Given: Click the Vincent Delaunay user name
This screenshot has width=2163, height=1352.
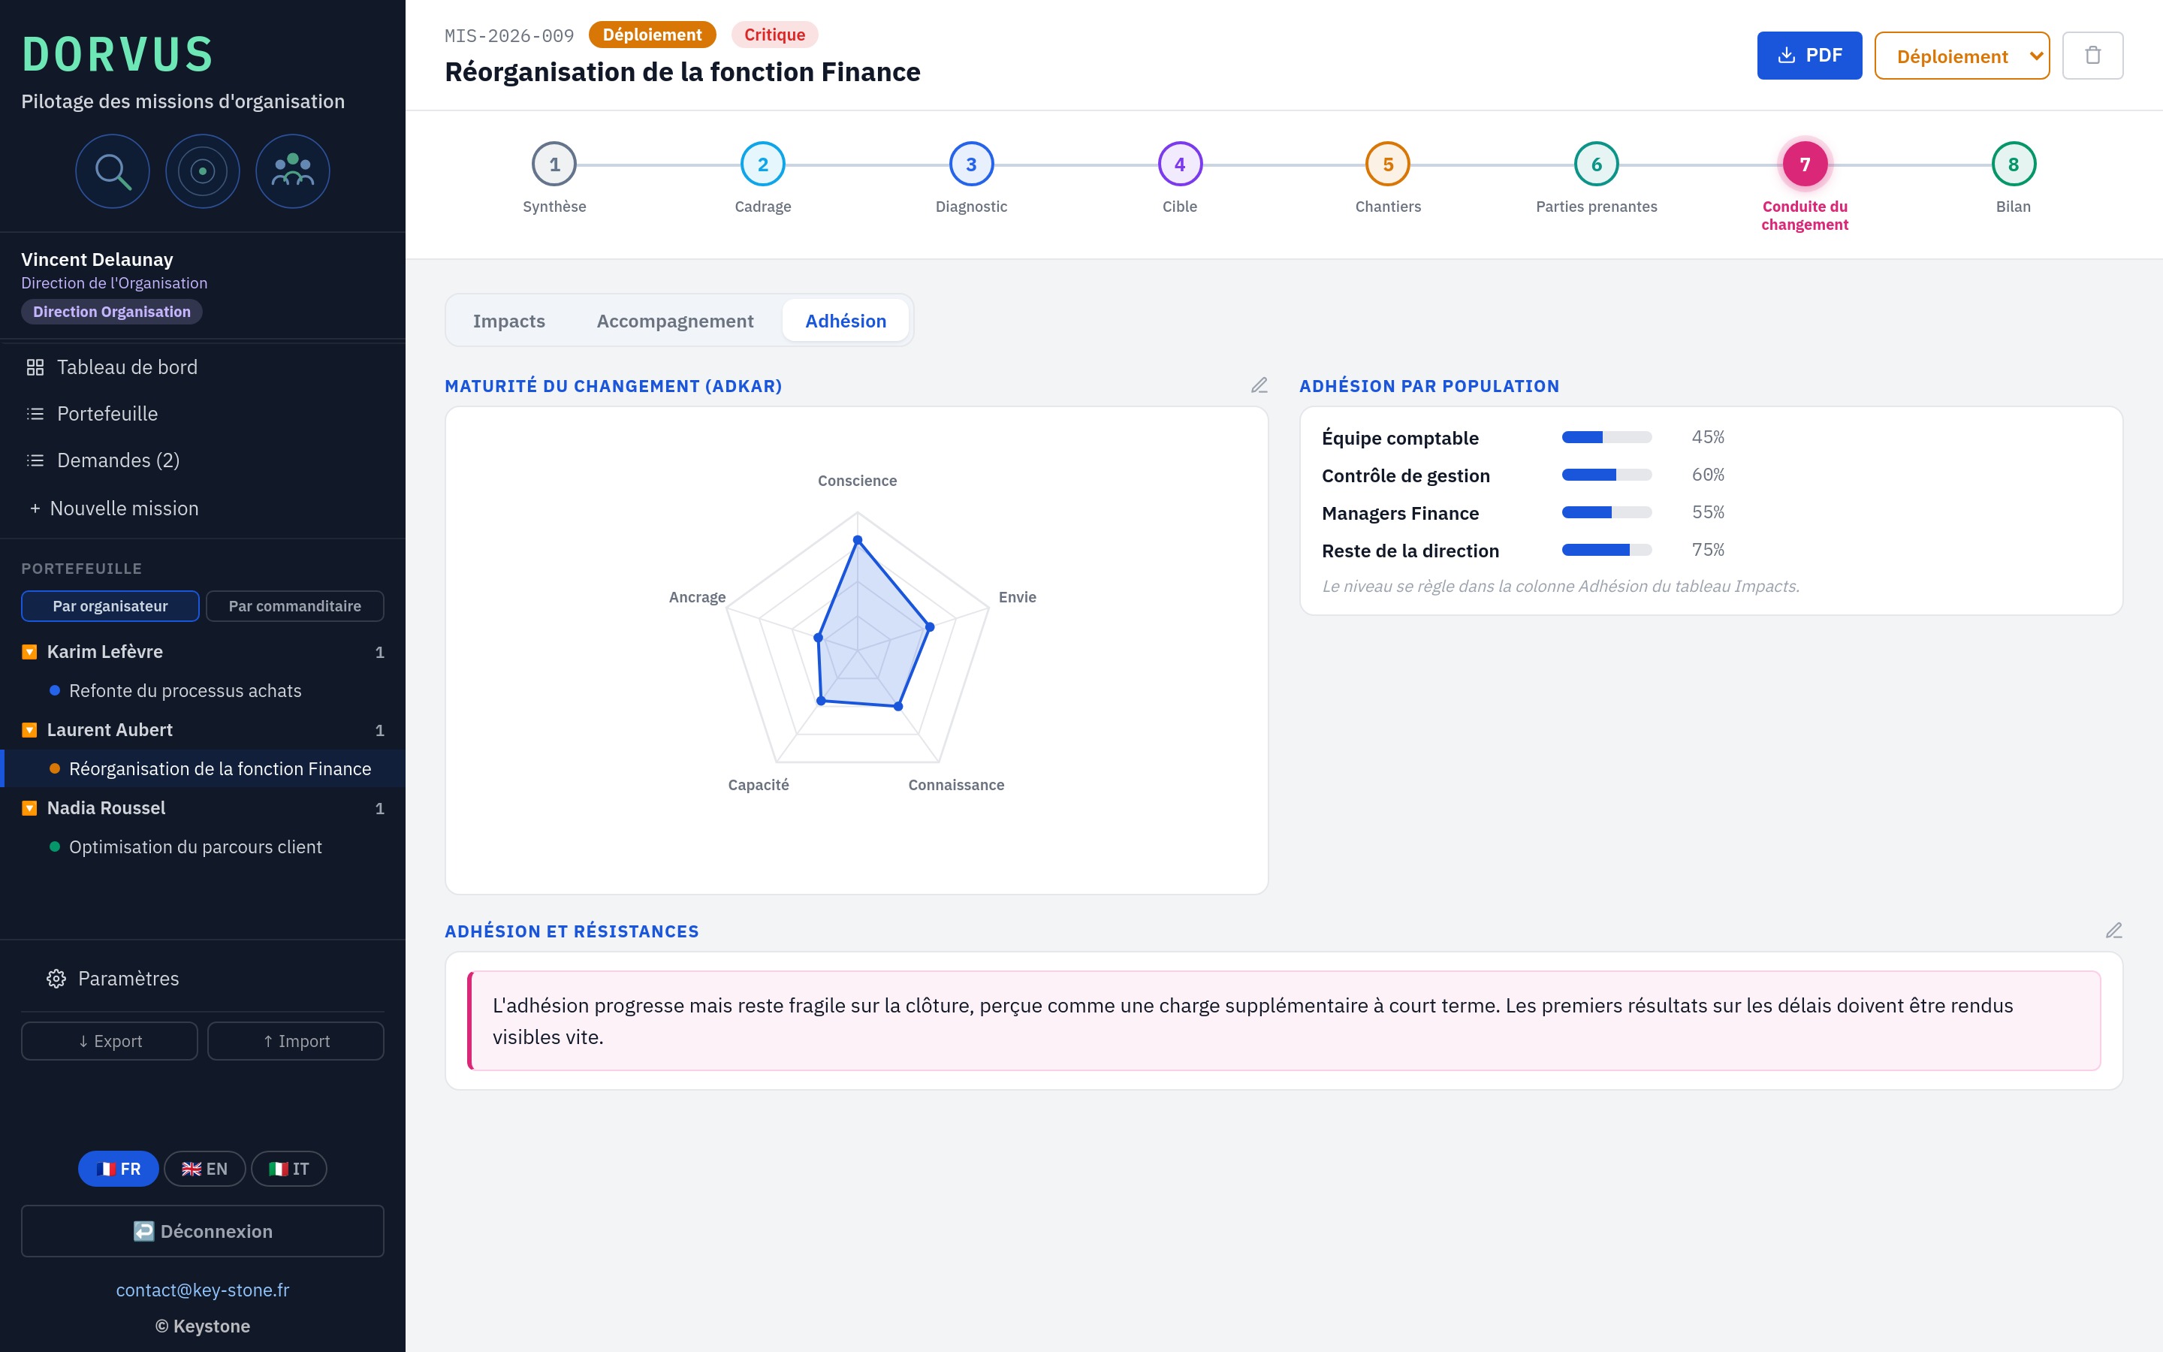Looking at the screenshot, I should [x=98, y=259].
